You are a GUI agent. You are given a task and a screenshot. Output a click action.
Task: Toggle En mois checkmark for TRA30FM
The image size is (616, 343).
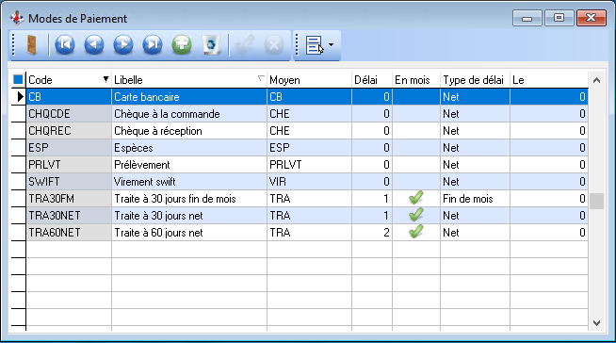(x=416, y=198)
